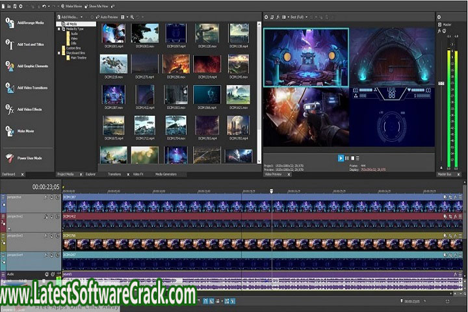Click the Master Bus volume fader
The width and height of the screenshot is (468, 312).
(x=441, y=84)
